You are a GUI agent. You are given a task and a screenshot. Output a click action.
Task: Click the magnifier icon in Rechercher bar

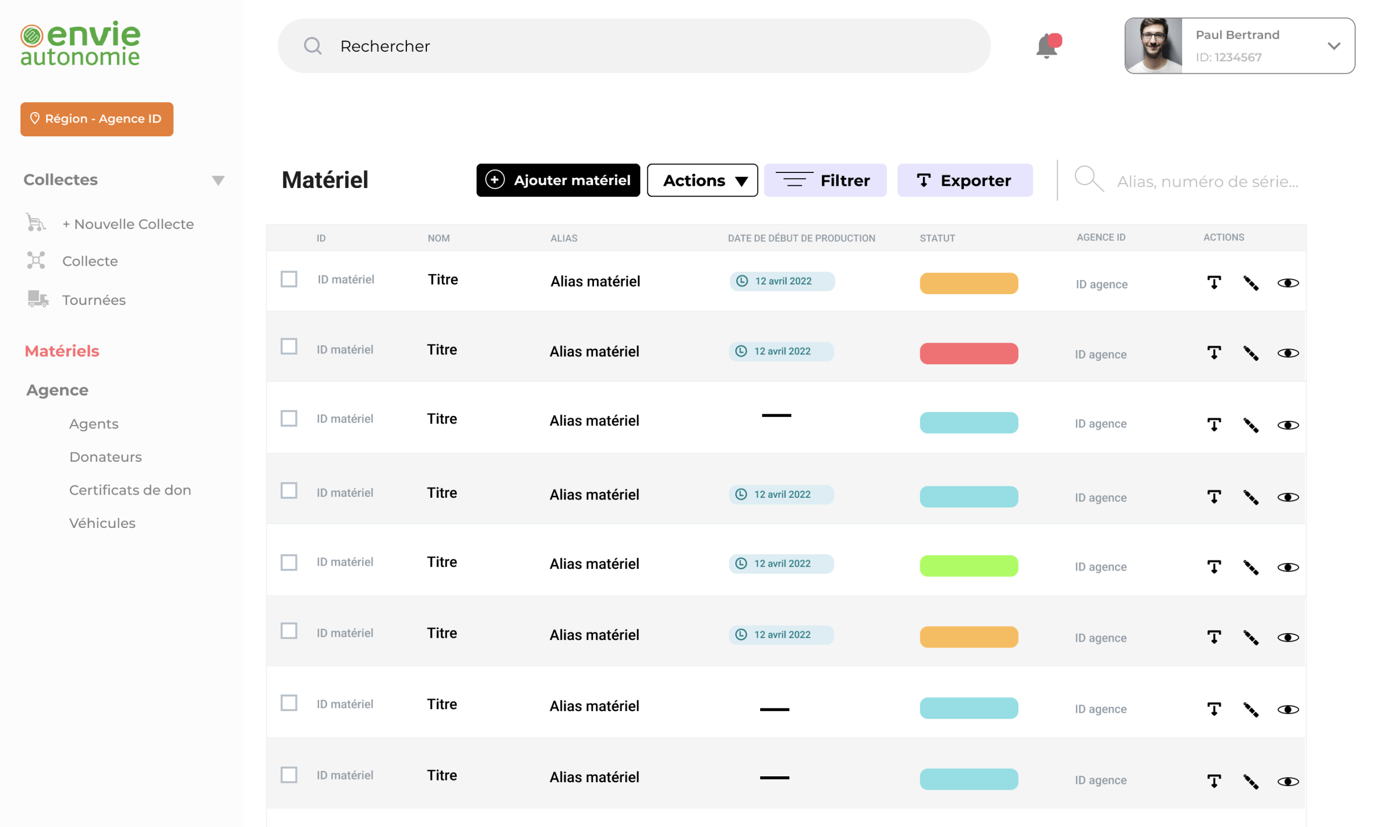pos(313,46)
